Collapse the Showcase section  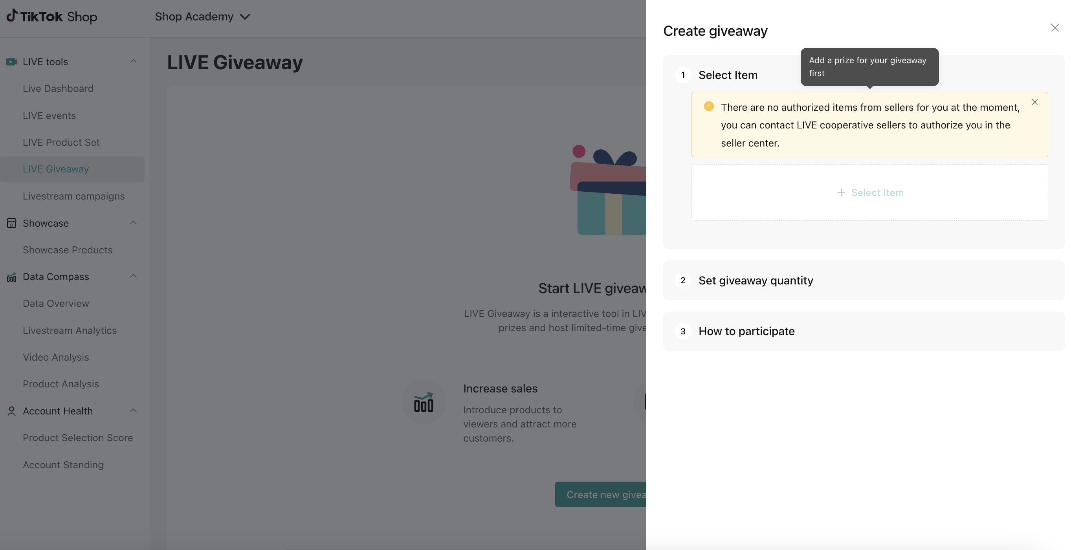[x=133, y=223]
